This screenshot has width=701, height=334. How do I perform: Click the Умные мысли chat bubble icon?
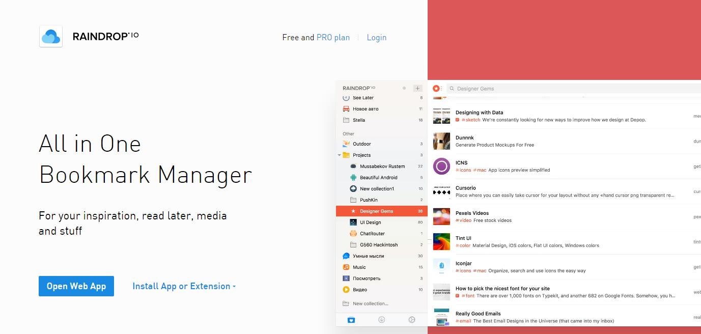point(346,256)
